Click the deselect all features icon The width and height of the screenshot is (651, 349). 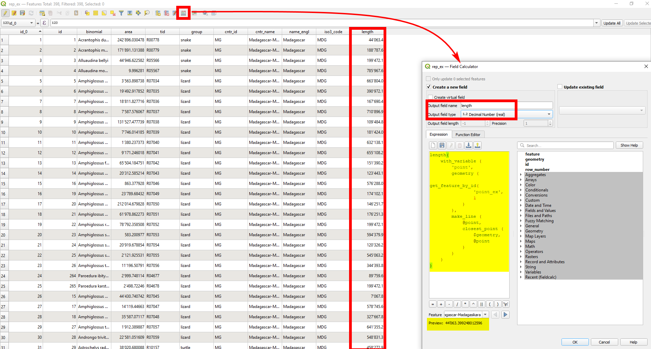[113, 13]
